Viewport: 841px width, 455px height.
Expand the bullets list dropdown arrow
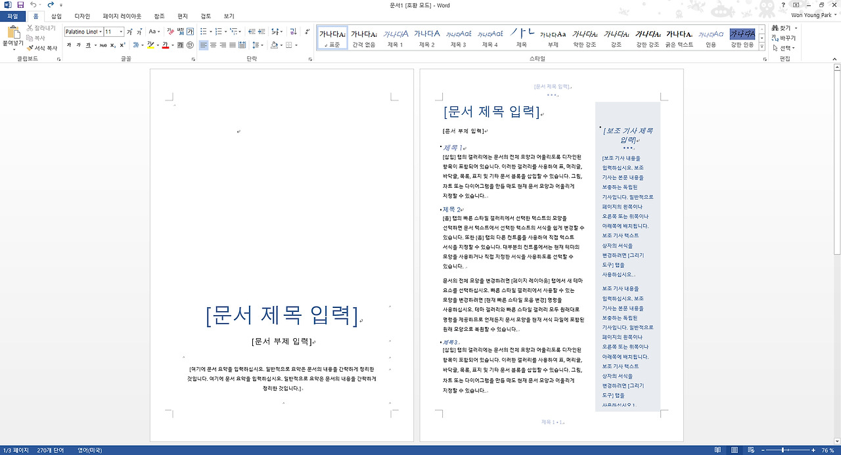tap(211, 32)
